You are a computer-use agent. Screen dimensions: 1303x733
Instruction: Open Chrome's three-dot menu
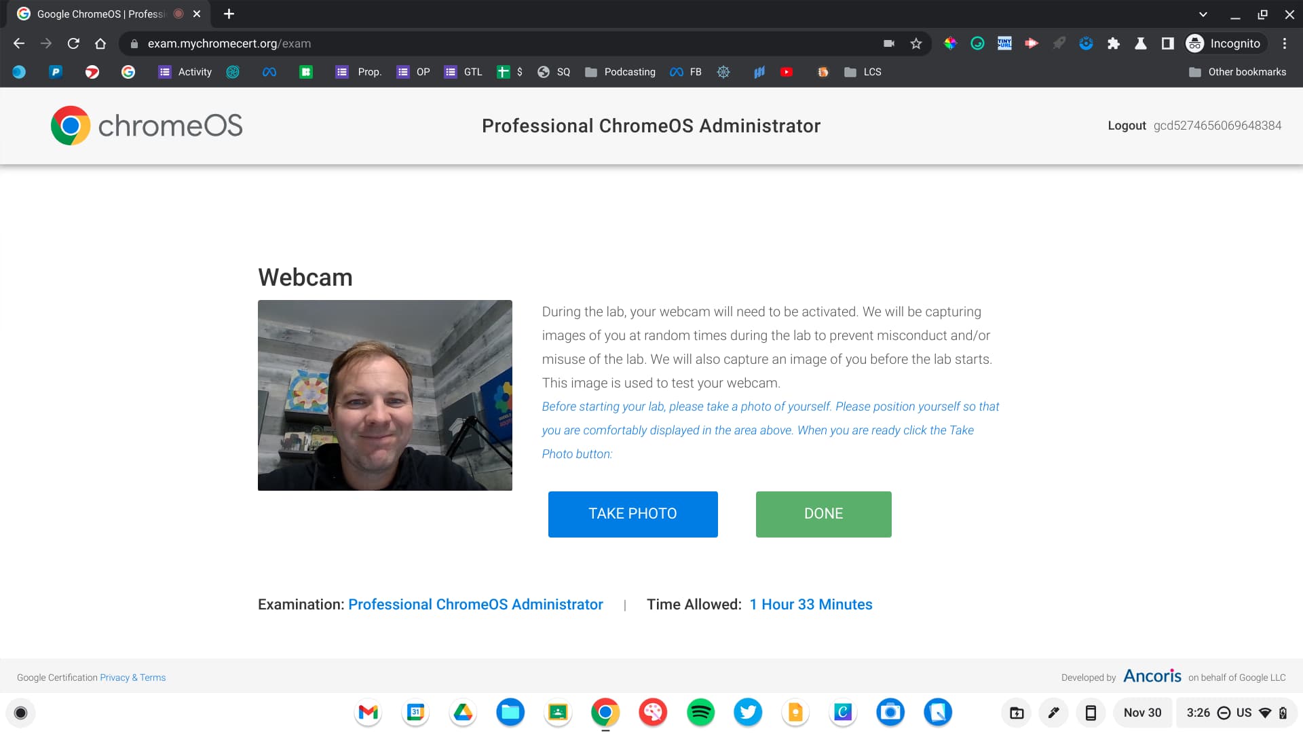tap(1285, 43)
